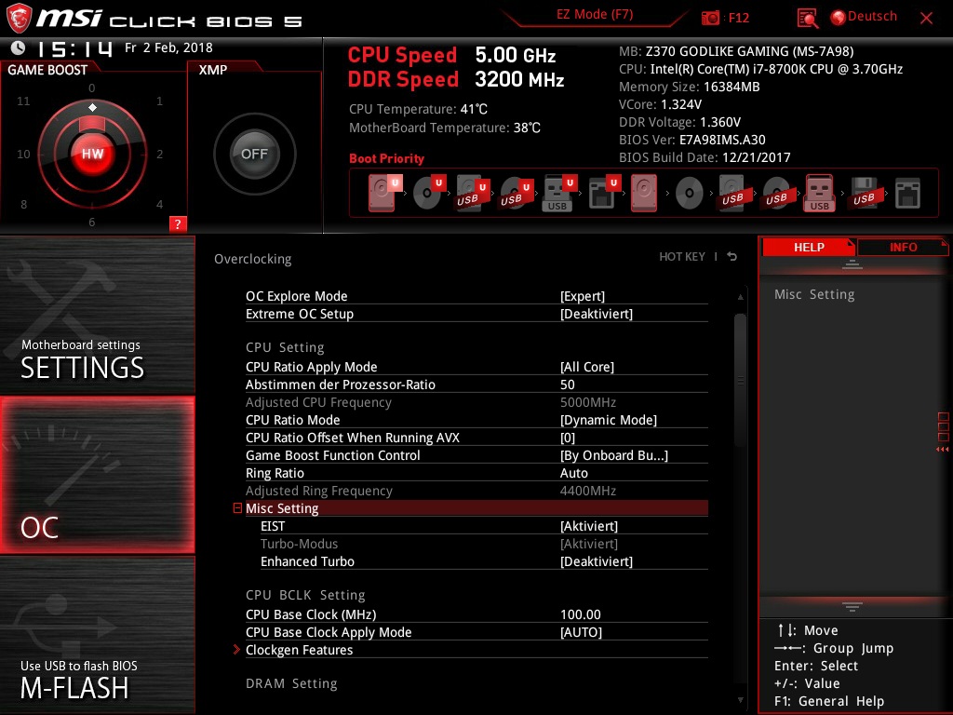This screenshot has width=953, height=715.
Task: Click the settings list scrollbar thumb
Action: click(x=740, y=380)
